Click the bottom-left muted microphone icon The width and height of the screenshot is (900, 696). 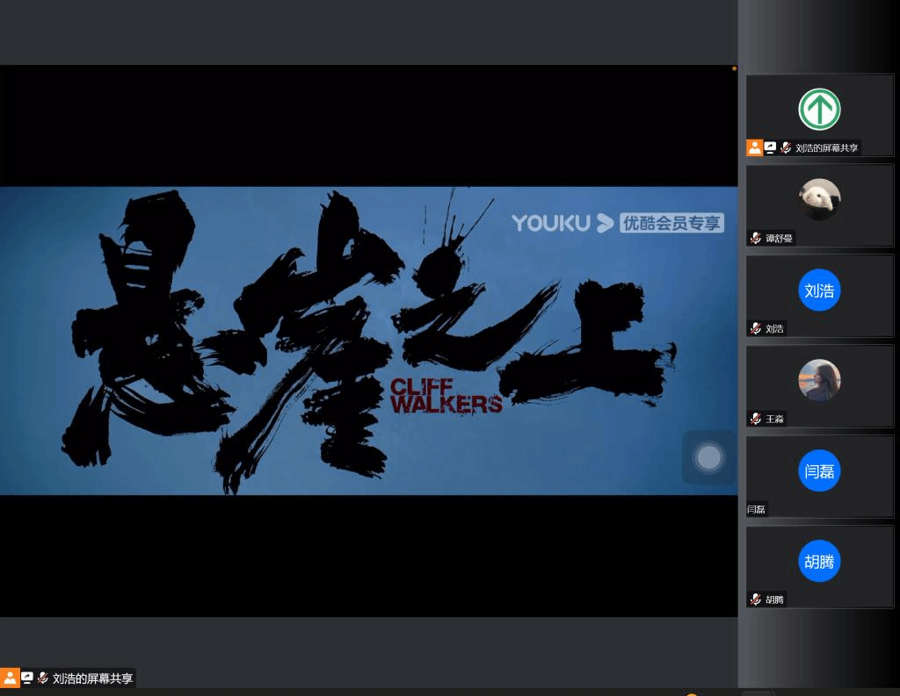tap(42, 678)
